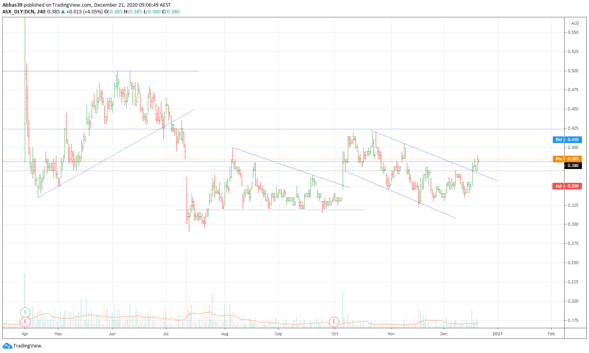589x353 pixels.
Task: Click the green S split marker
Action: 25,312
